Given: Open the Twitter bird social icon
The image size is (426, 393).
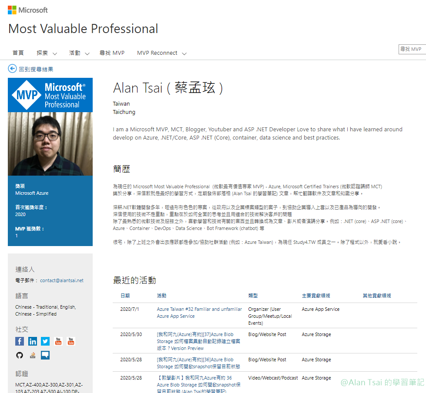Looking at the screenshot, I should (45, 341).
